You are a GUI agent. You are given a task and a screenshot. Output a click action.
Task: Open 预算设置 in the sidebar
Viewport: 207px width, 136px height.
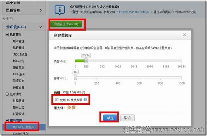[x=19, y=87]
